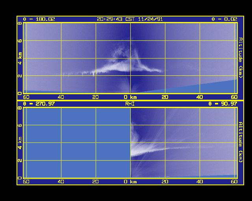
Task: Click the upper panel "Altitude (km)" label
Action: tap(241, 58)
